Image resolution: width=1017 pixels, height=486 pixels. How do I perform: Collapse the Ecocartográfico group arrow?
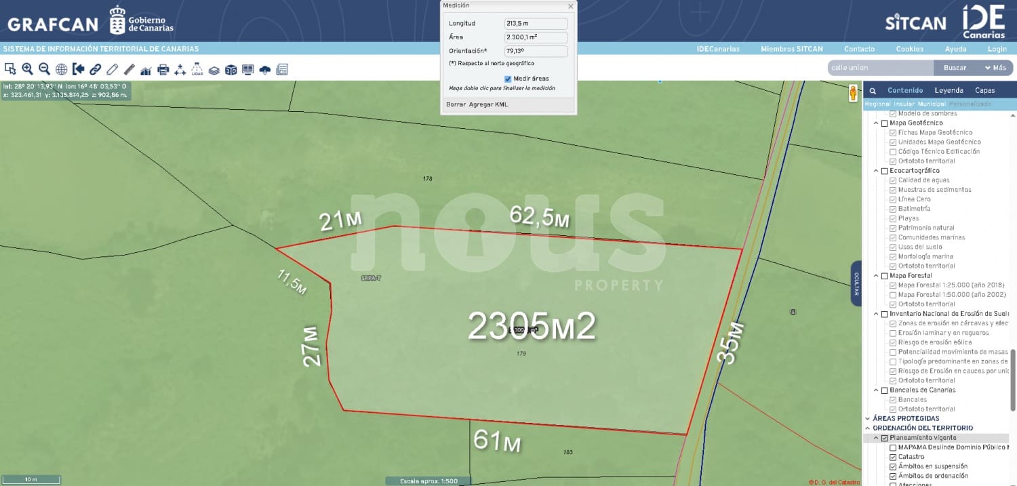(x=876, y=171)
